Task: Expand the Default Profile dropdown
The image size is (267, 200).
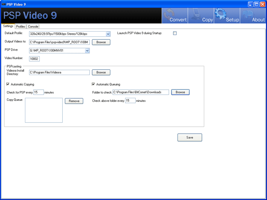Action: click(108, 34)
